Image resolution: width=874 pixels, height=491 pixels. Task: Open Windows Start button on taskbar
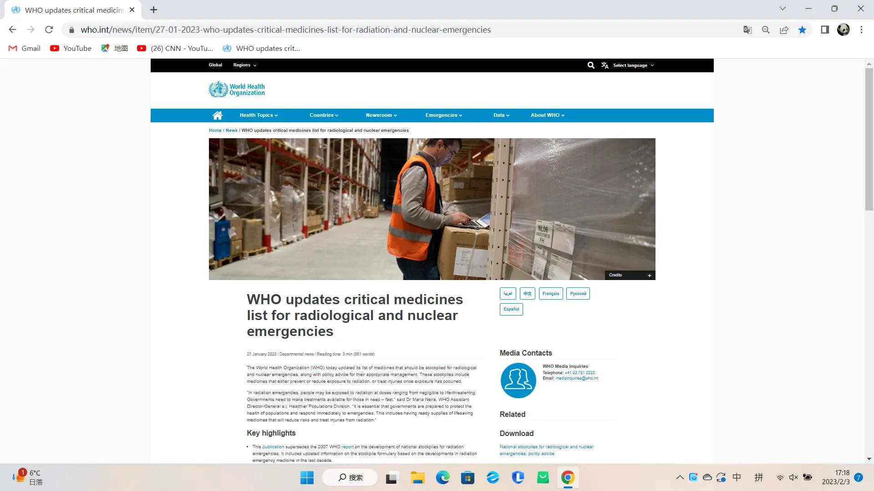[307, 477]
